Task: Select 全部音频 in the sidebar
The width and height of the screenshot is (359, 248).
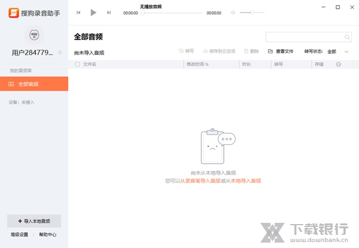Action: click(34, 84)
